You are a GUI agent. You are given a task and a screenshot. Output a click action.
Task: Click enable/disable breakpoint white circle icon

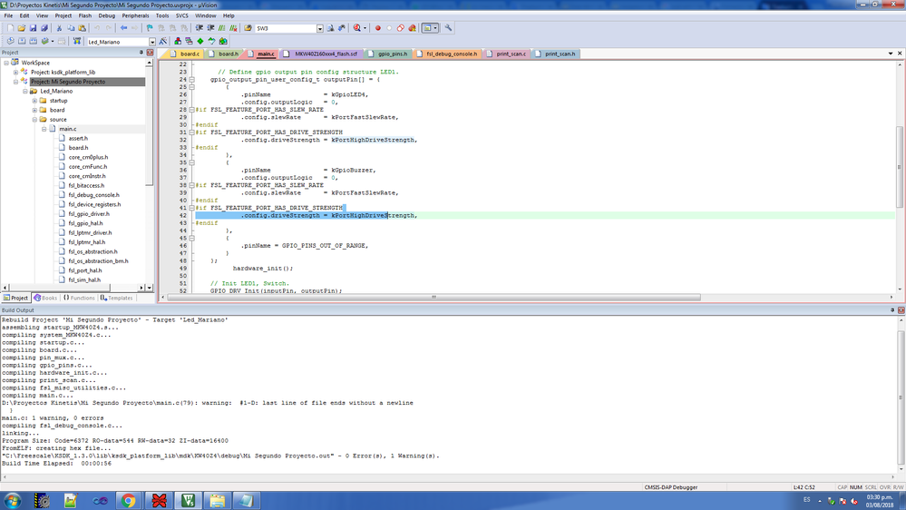389,28
